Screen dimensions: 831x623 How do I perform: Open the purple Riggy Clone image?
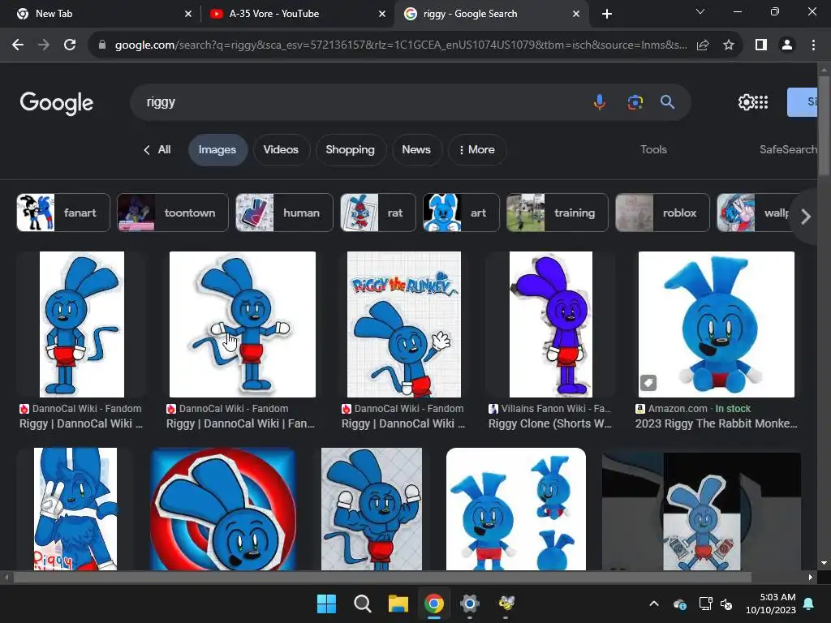(551, 324)
